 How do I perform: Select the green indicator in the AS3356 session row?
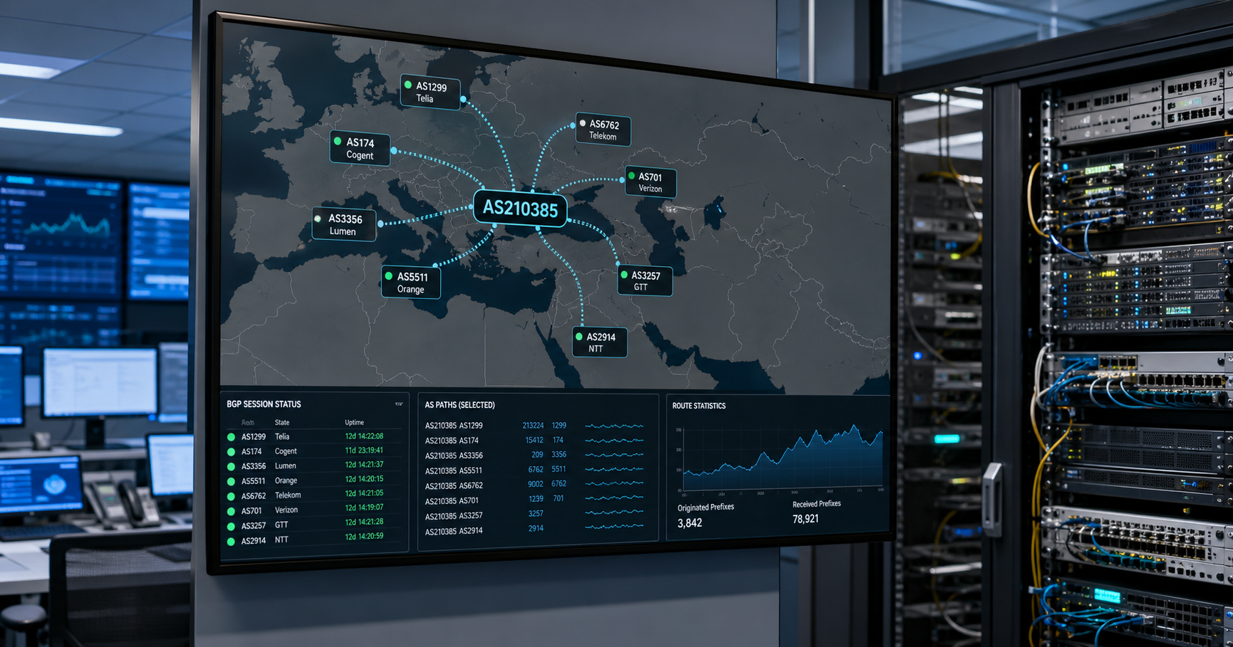(x=231, y=467)
